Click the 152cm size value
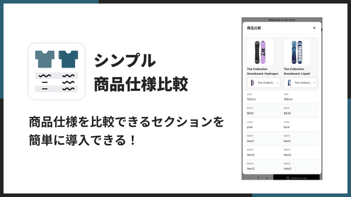This screenshot has height=197, width=351. tap(251, 99)
